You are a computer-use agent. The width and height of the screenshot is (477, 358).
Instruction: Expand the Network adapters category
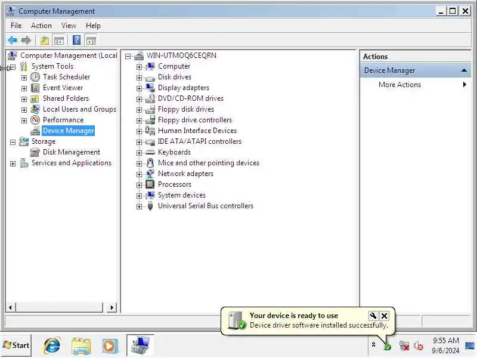click(139, 174)
